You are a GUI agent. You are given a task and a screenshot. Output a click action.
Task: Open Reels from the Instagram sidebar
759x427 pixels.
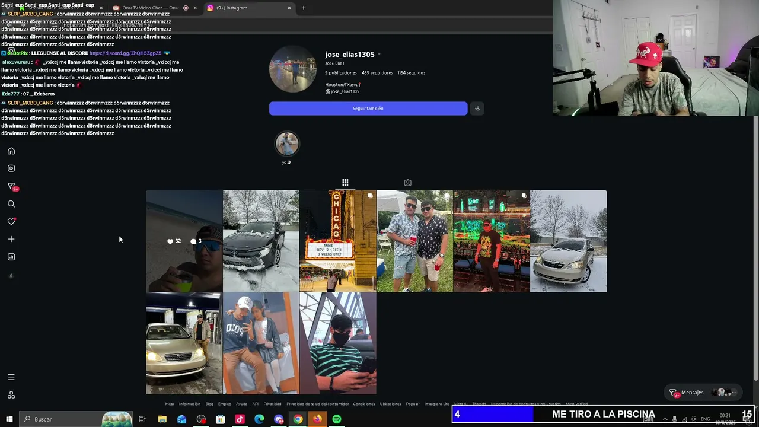click(11, 168)
